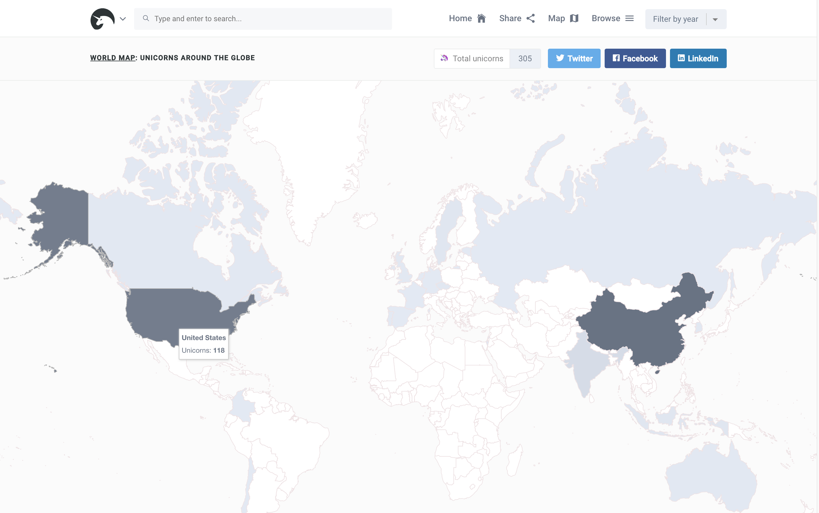Image resolution: width=819 pixels, height=513 pixels.
Task: Click the share network icon
Action: click(x=531, y=18)
